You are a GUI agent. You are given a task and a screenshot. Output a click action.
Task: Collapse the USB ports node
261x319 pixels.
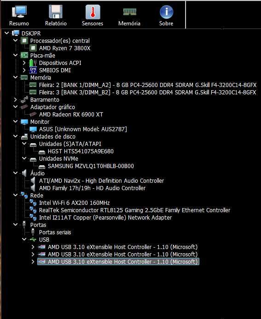(24, 239)
